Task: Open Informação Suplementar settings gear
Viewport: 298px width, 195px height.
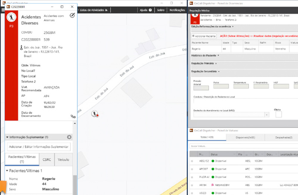Action: (69, 137)
